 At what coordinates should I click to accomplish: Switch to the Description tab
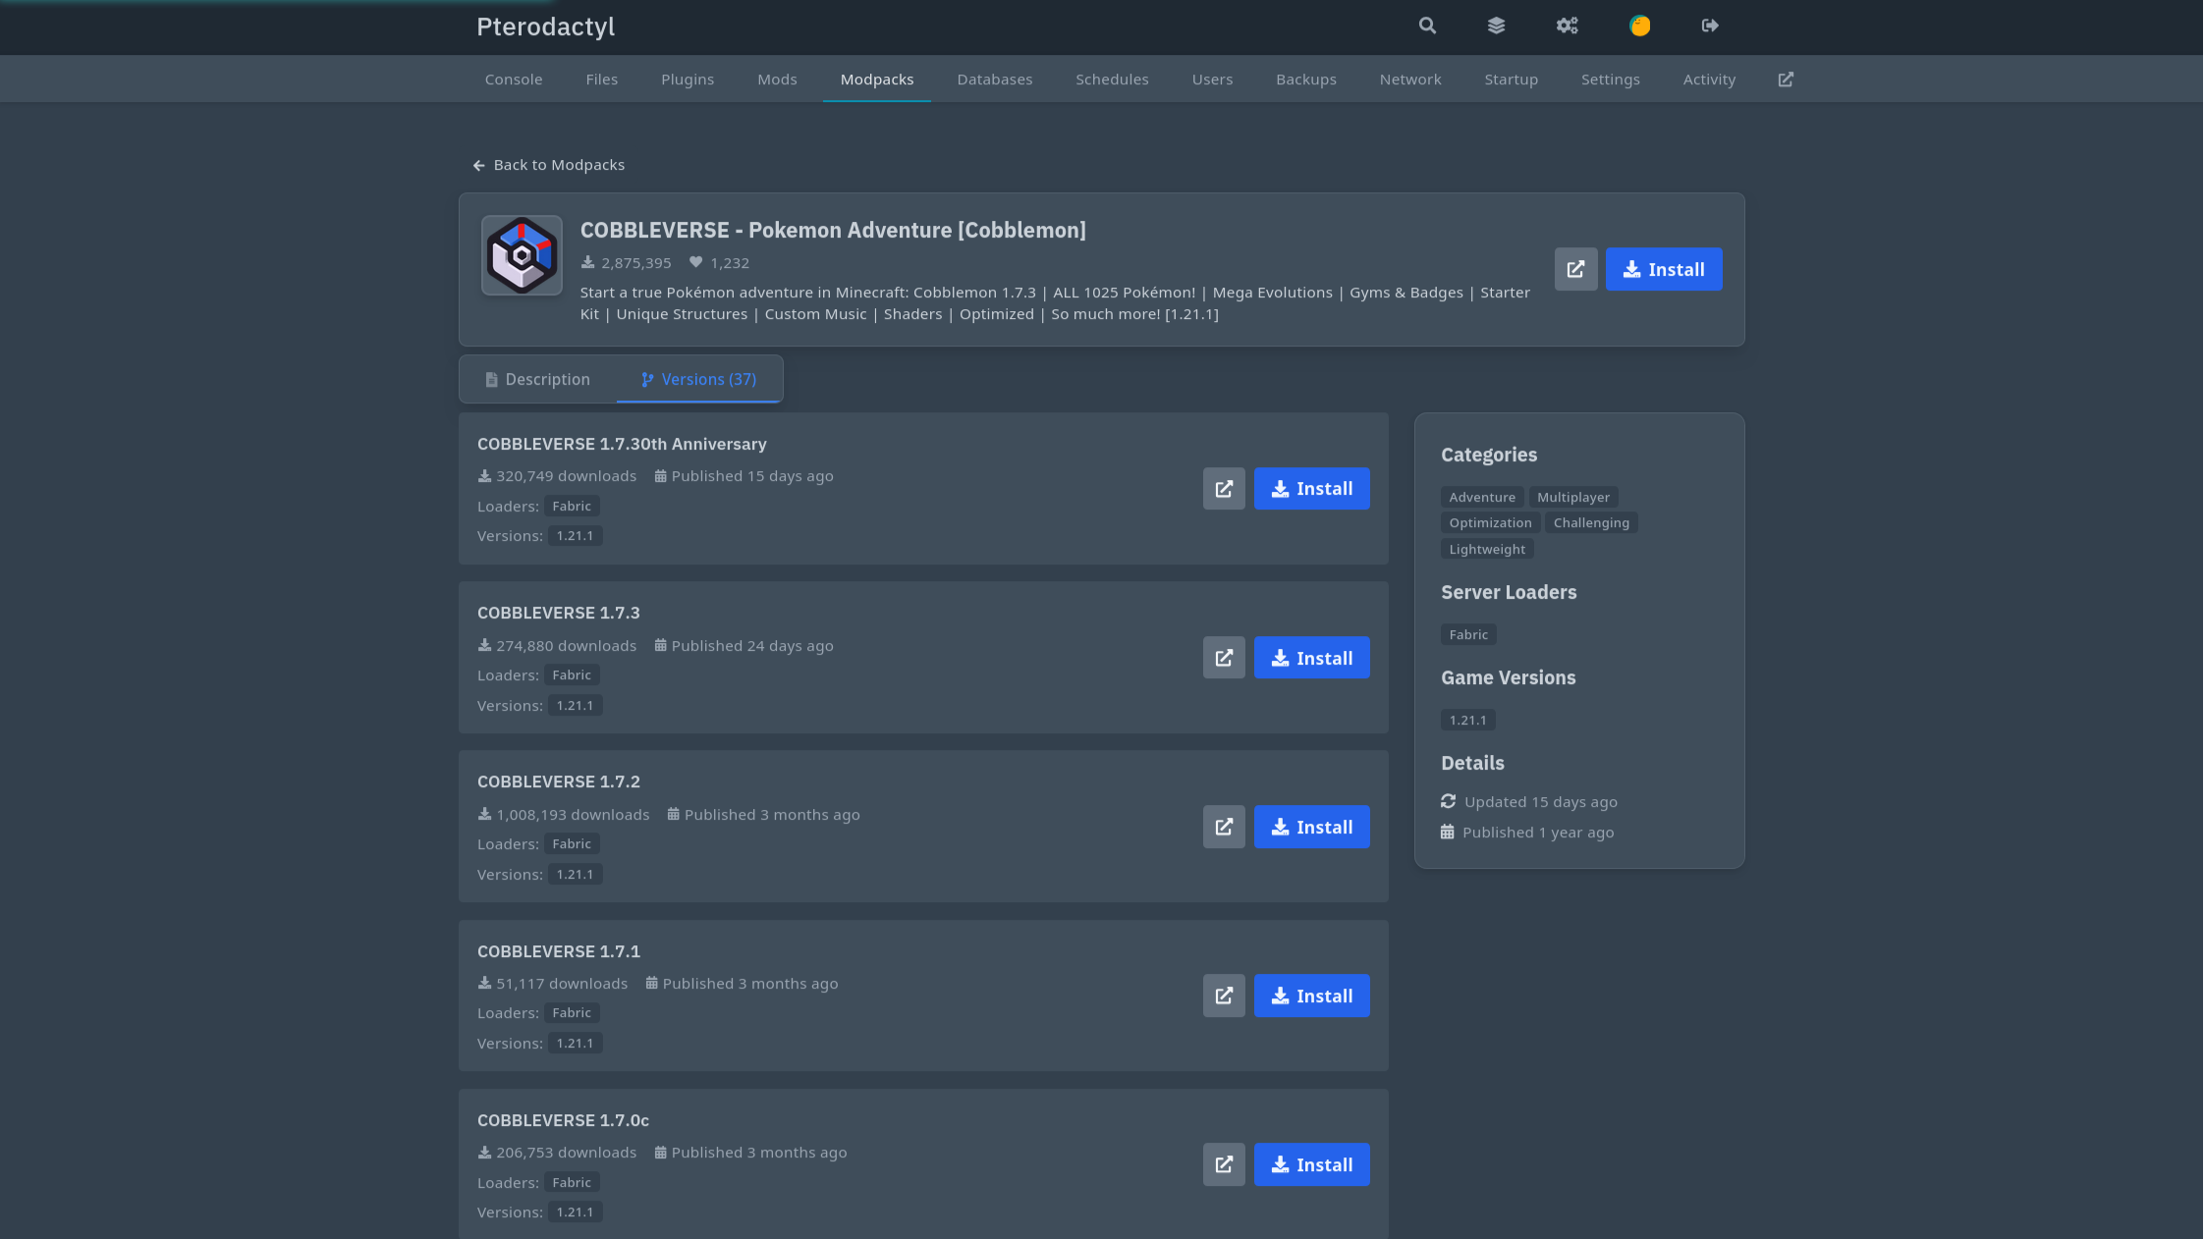pyautogui.click(x=538, y=379)
